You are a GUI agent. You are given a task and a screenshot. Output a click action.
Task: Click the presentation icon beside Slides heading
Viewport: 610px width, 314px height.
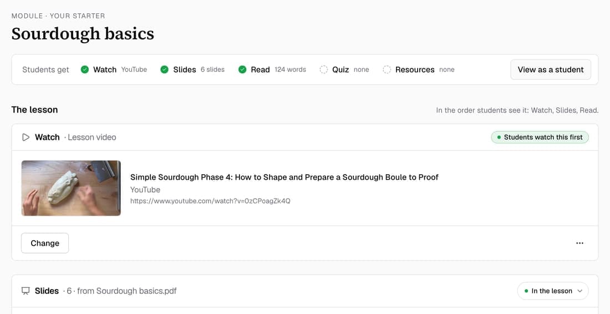(26, 291)
